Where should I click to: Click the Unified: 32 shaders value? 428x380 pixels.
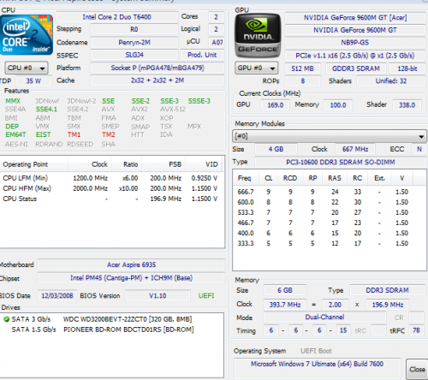tap(391, 81)
